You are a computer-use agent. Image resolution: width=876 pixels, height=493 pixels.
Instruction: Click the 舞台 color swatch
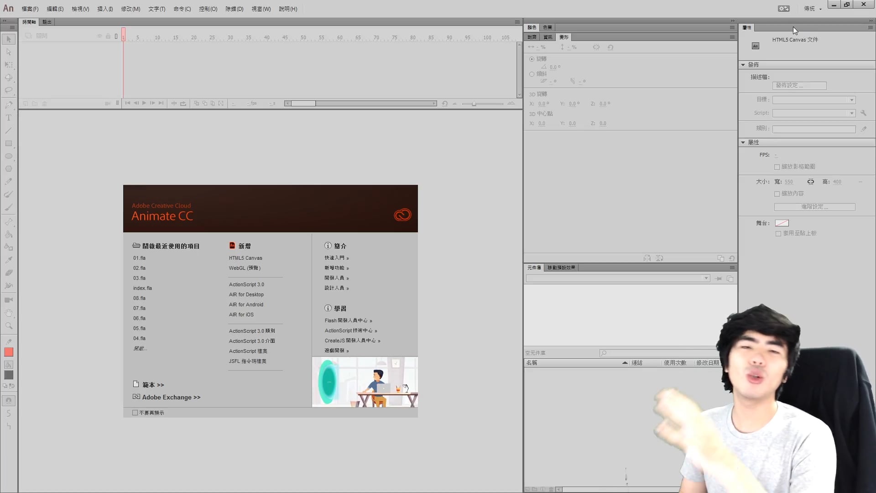coord(782,223)
